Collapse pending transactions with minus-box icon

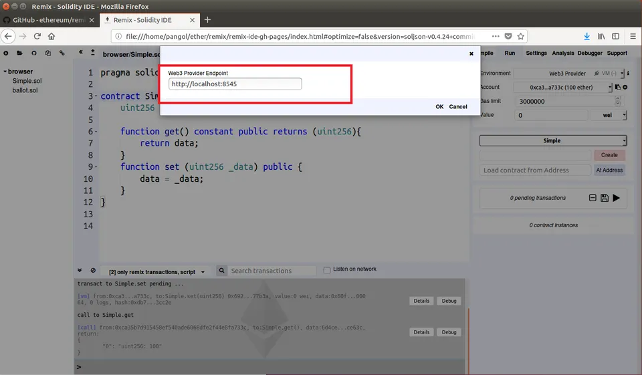pos(593,198)
